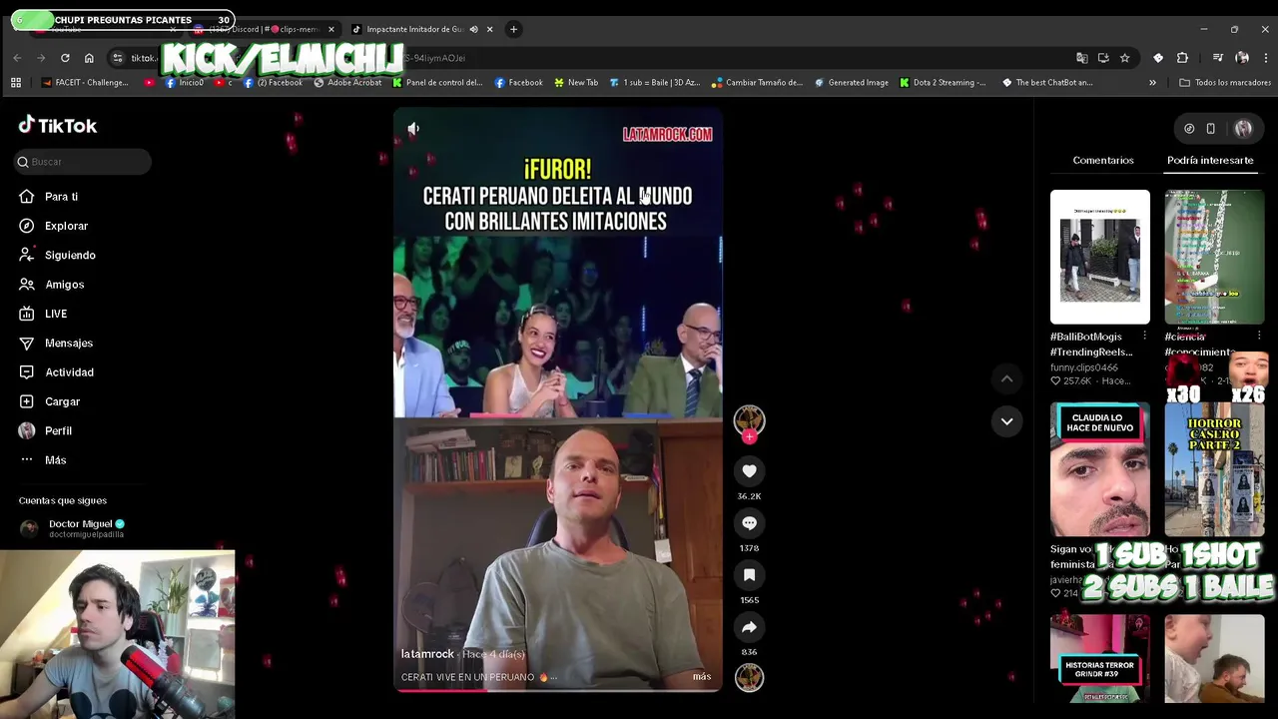Open the Siguiendo feed

(x=70, y=255)
